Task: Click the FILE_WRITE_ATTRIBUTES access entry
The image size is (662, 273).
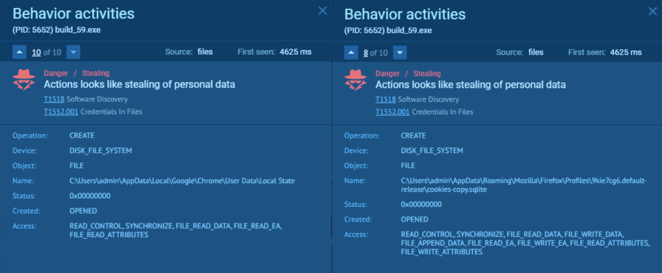Action: [x=441, y=252]
